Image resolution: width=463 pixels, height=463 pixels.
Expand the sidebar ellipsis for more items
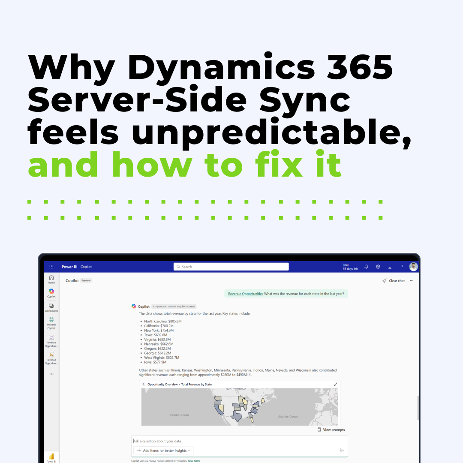coord(51,374)
